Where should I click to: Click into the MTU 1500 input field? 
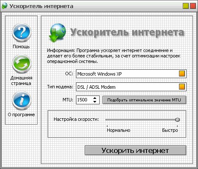coord(84,100)
